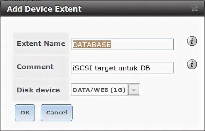Open the Extent Name info help icon
This screenshot has width=205, height=131.
[192, 41]
